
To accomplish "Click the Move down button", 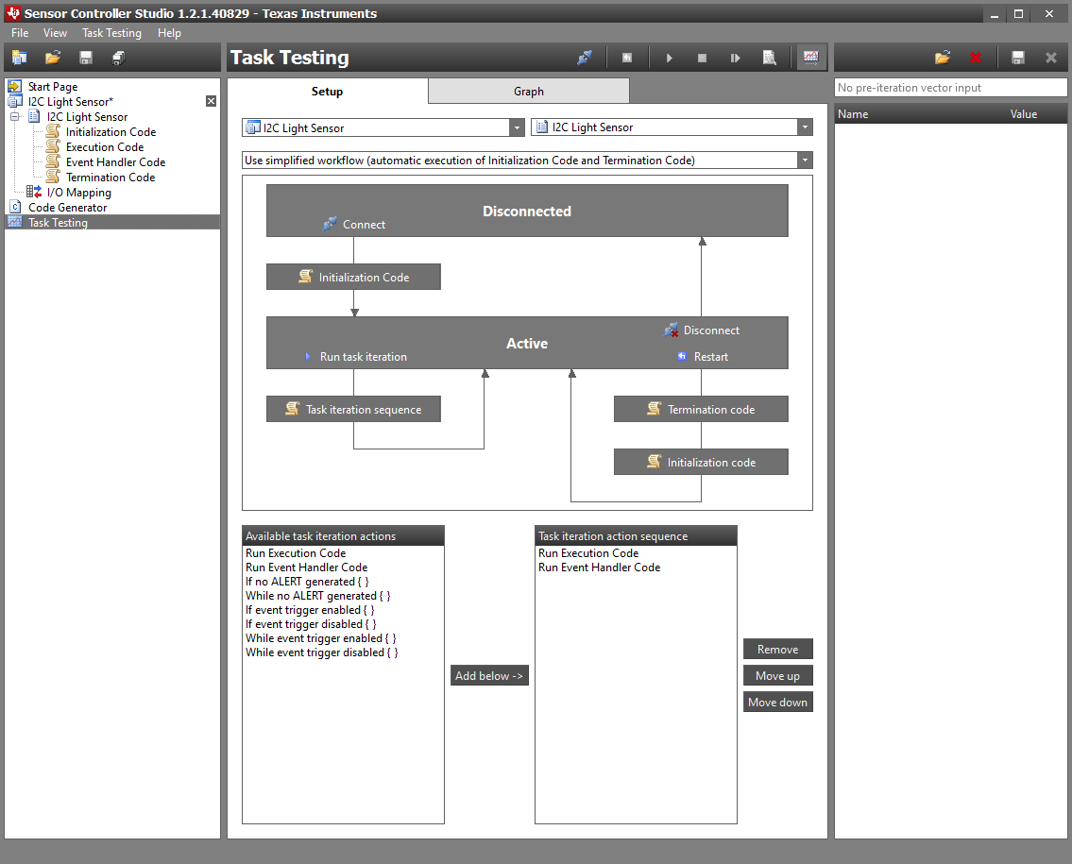I will pos(778,702).
